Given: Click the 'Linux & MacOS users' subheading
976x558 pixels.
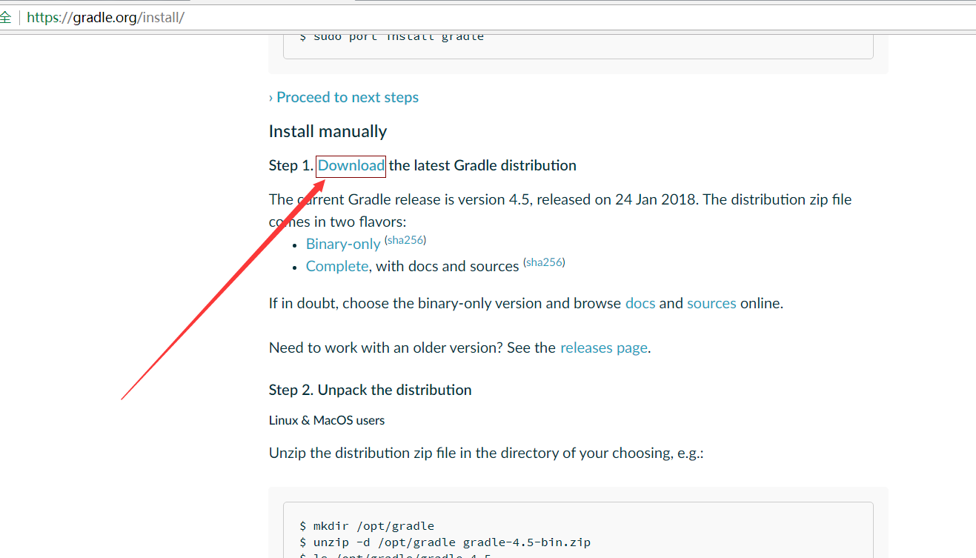Looking at the screenshot, I should (x=327, y=420).
